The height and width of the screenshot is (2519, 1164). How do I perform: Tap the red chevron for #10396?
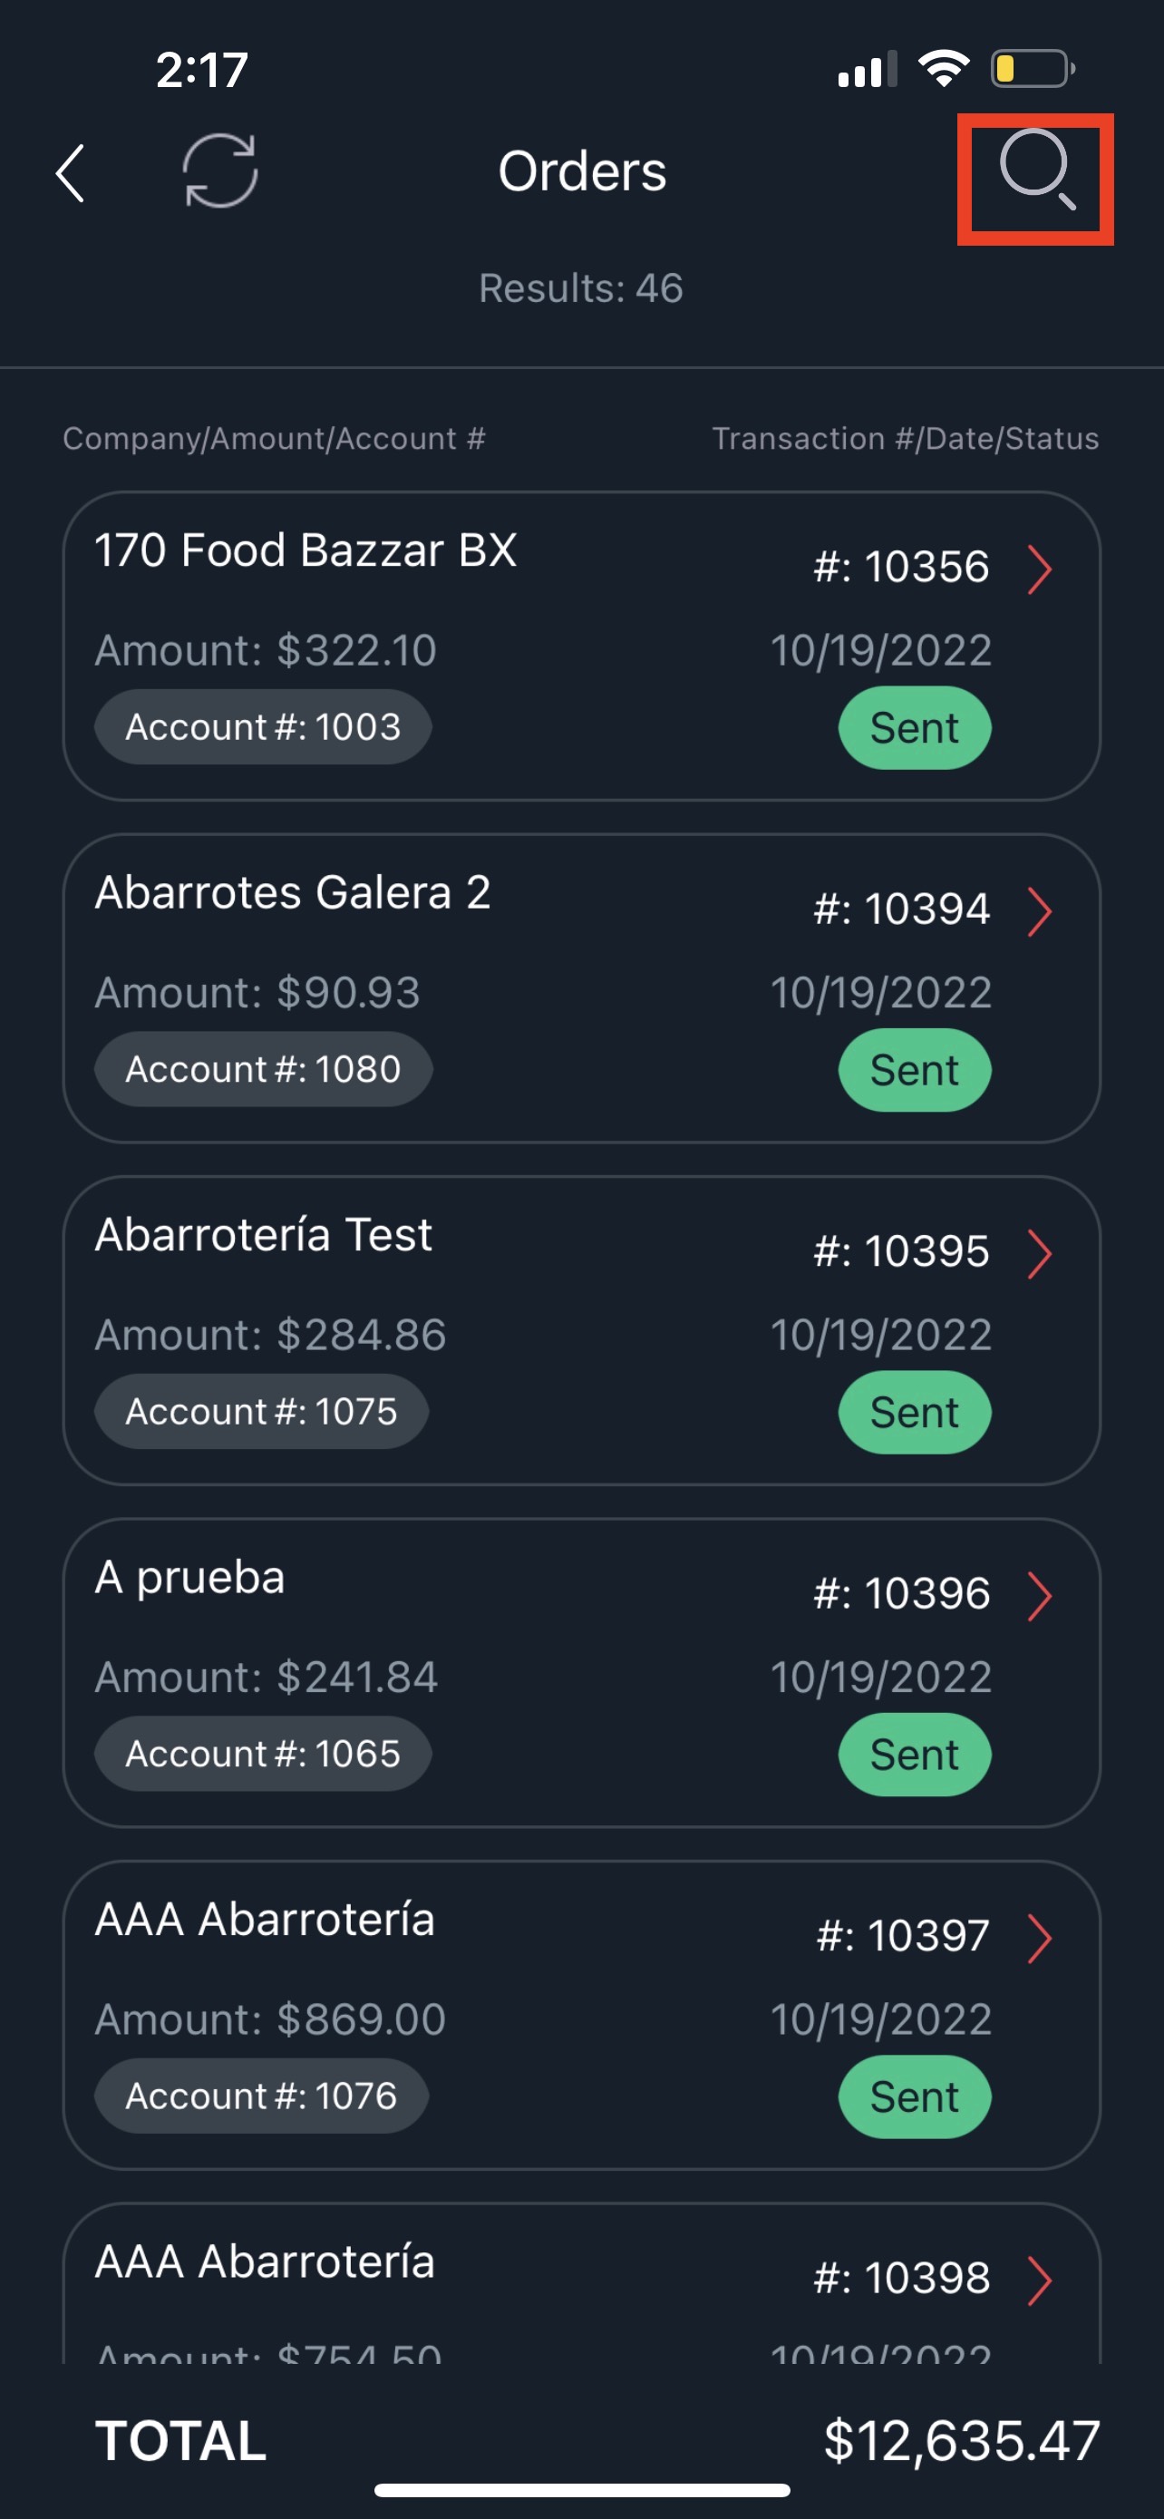pyautogui.click(x=1040, y=1596)
